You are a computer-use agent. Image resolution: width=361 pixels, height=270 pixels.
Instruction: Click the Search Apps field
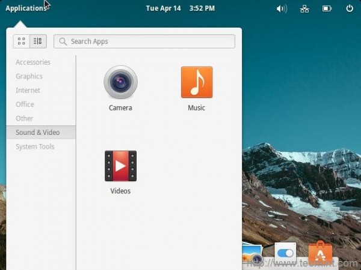[144, 41]
